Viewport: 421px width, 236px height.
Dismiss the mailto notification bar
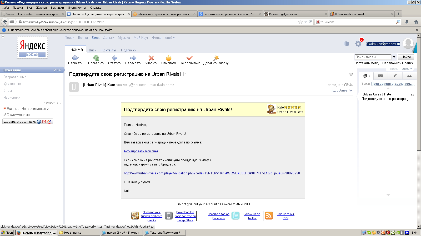[x=417, y=30]
